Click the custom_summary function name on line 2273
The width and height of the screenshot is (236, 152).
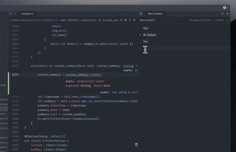tap(66, 66)
